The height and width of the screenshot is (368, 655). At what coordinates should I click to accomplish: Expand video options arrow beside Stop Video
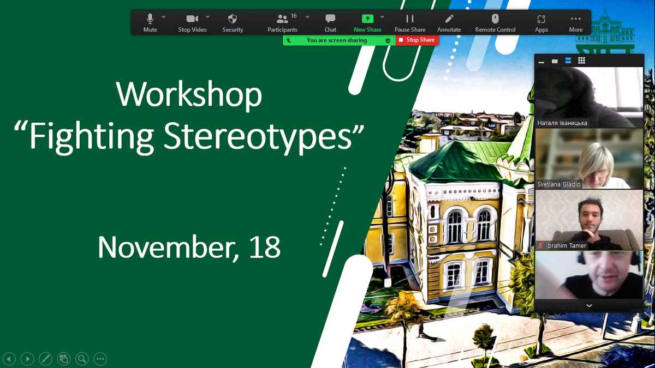click(208, 17)
